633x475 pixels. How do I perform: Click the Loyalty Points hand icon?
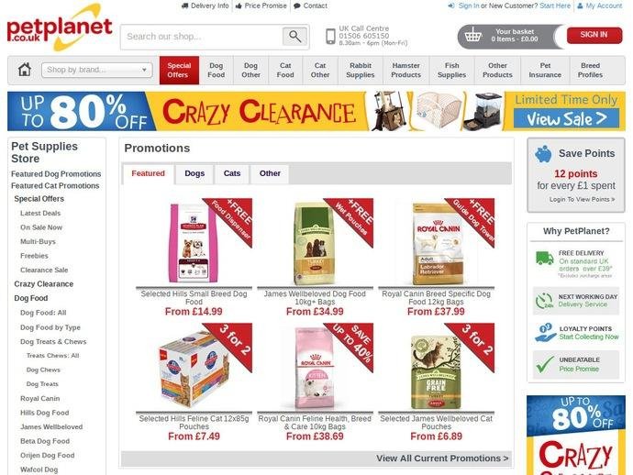545,333
